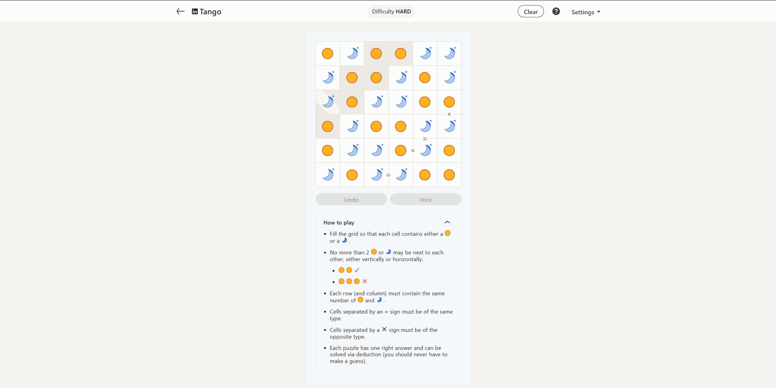Click the Tango title text
The height and width of the screenshot is (388, 776).
tap(210, 12)
